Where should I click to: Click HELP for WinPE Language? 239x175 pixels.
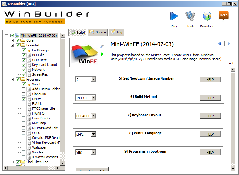pos(210,134)
